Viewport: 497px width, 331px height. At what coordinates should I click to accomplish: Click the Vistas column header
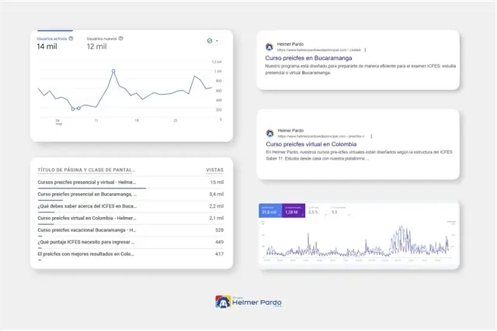click(215, 170)
